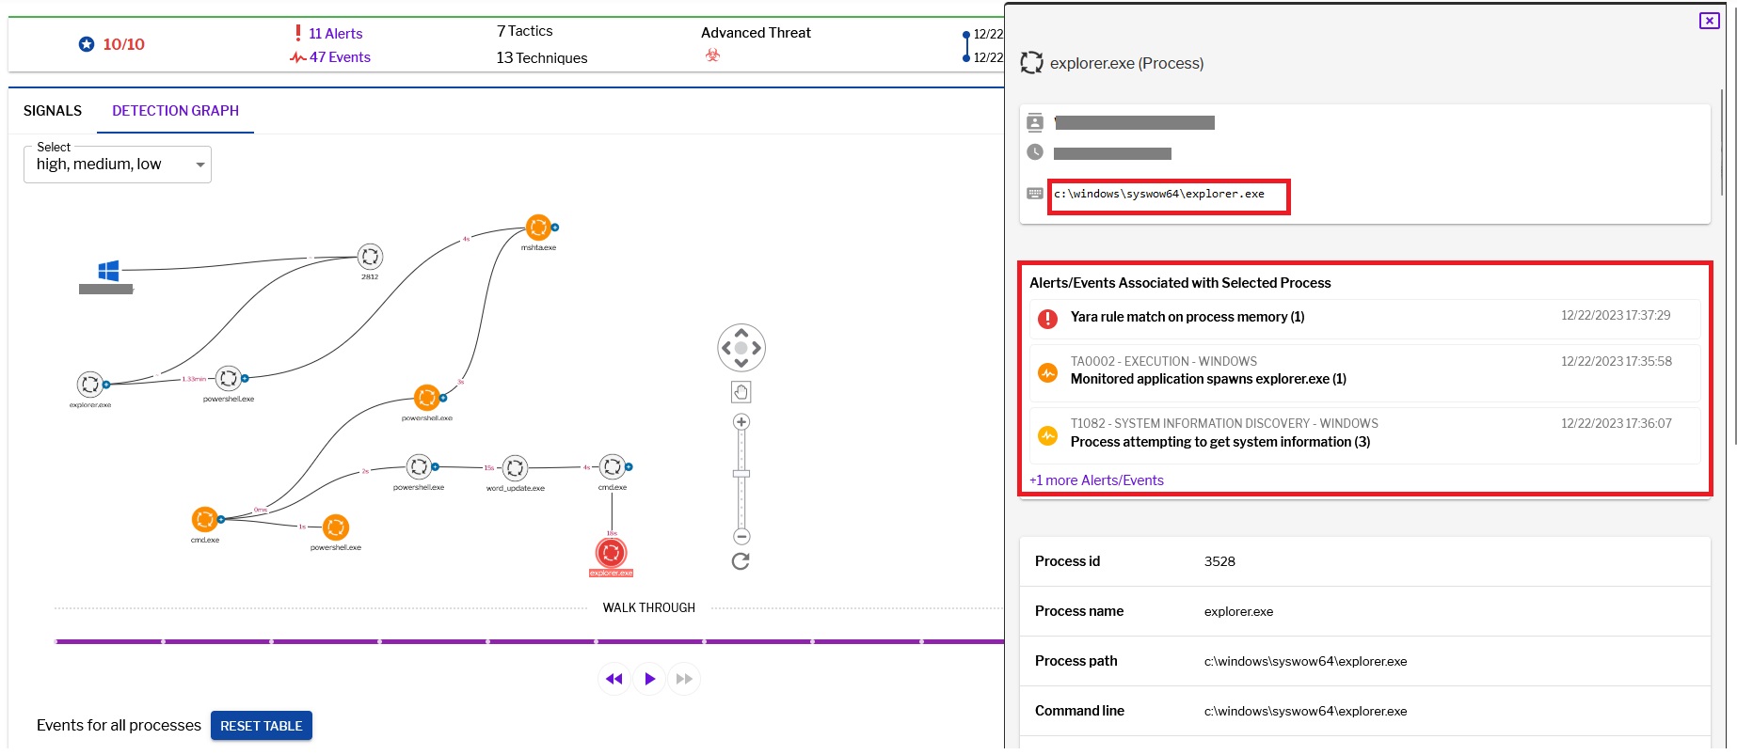Open the severity Select dropdown
Screen dimensions: 1737x755
click(x=118, y=165)
